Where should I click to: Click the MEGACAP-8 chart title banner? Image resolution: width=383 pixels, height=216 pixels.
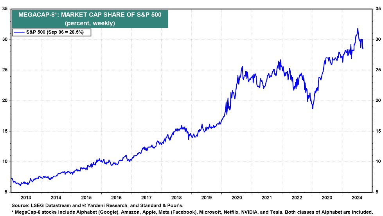[x=90, y=18]
